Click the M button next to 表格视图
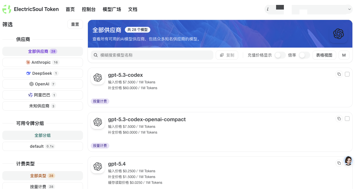Screen dimensions: 355x189 (x=344, y=55)
